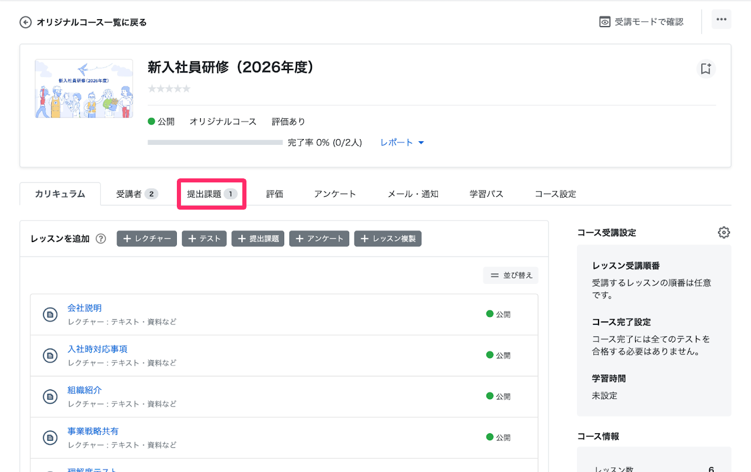Click the document icon for 会社説明
751x472 pixels.
50,314
